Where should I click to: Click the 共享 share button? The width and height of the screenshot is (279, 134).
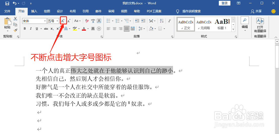click(x=256, y=11)
